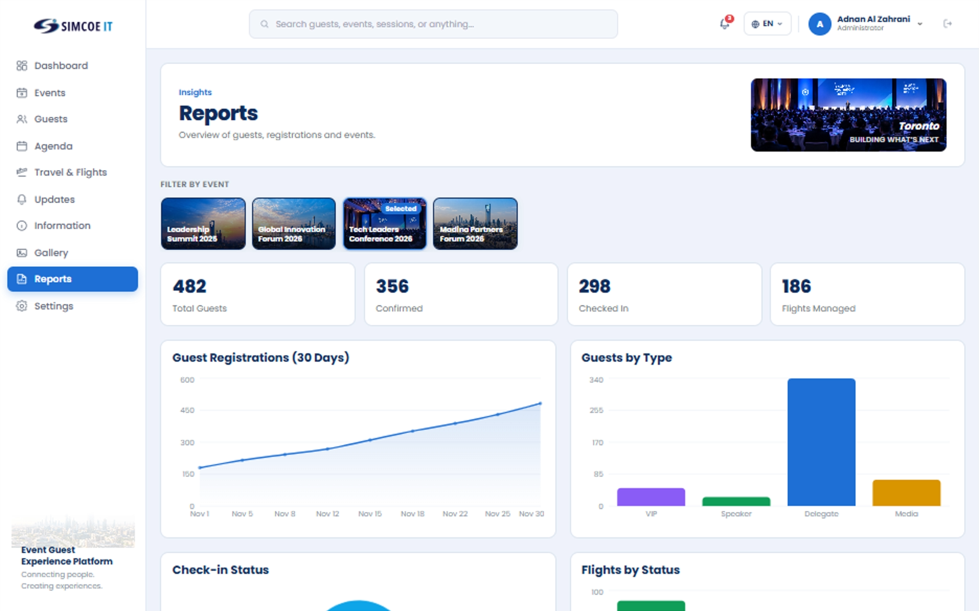Select Tech Leaders Conference 2026 card
Viewport: 979px width, 611px height.
coord(384,224)
